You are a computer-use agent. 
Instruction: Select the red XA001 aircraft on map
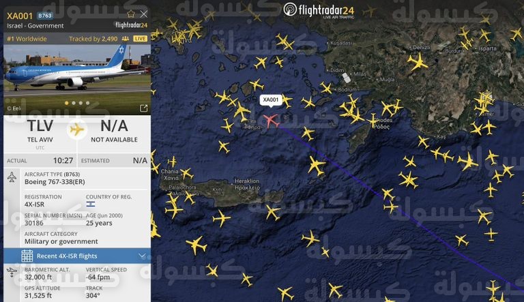(272, 121)
